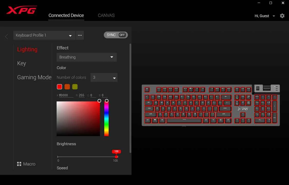Viewport: 289px width, 185px height.
Task: Open the profile options ellipsis button
Action: tap(80, 35)
